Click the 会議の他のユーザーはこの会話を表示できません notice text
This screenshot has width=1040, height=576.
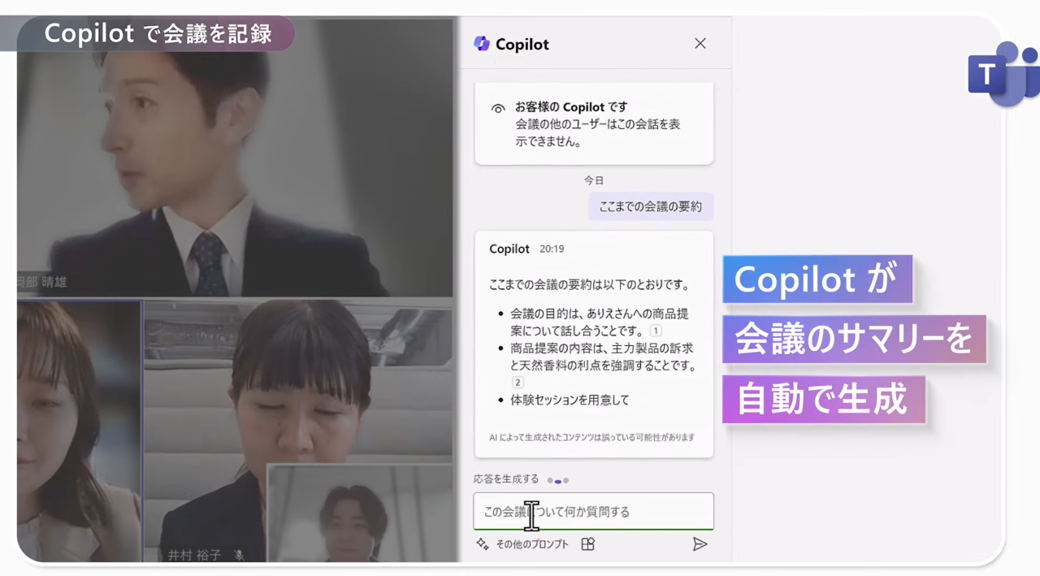(598, 132)
